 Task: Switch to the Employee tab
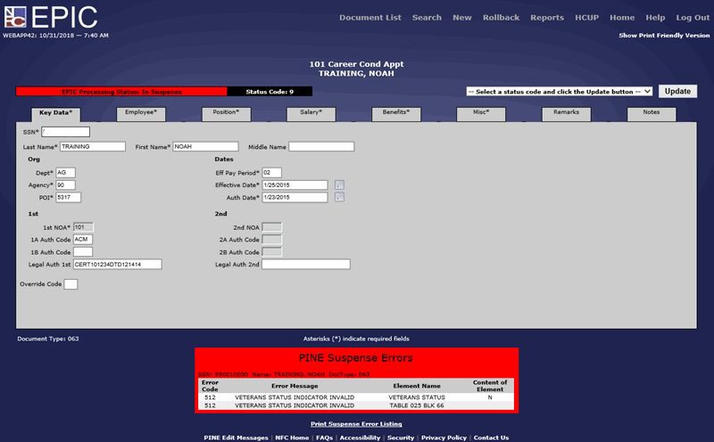(141, 114)
